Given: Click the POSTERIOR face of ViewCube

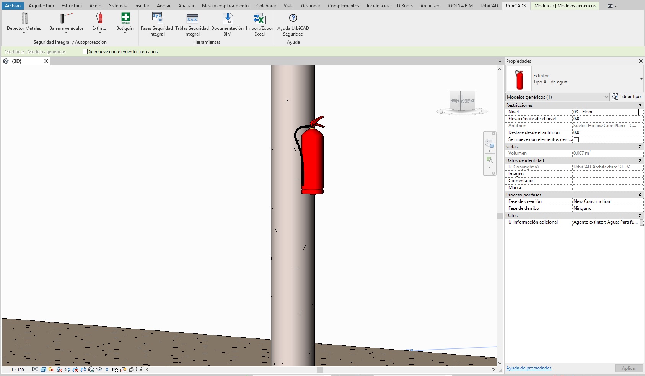Looking at the screenshot, I should [x=467, y=101].
